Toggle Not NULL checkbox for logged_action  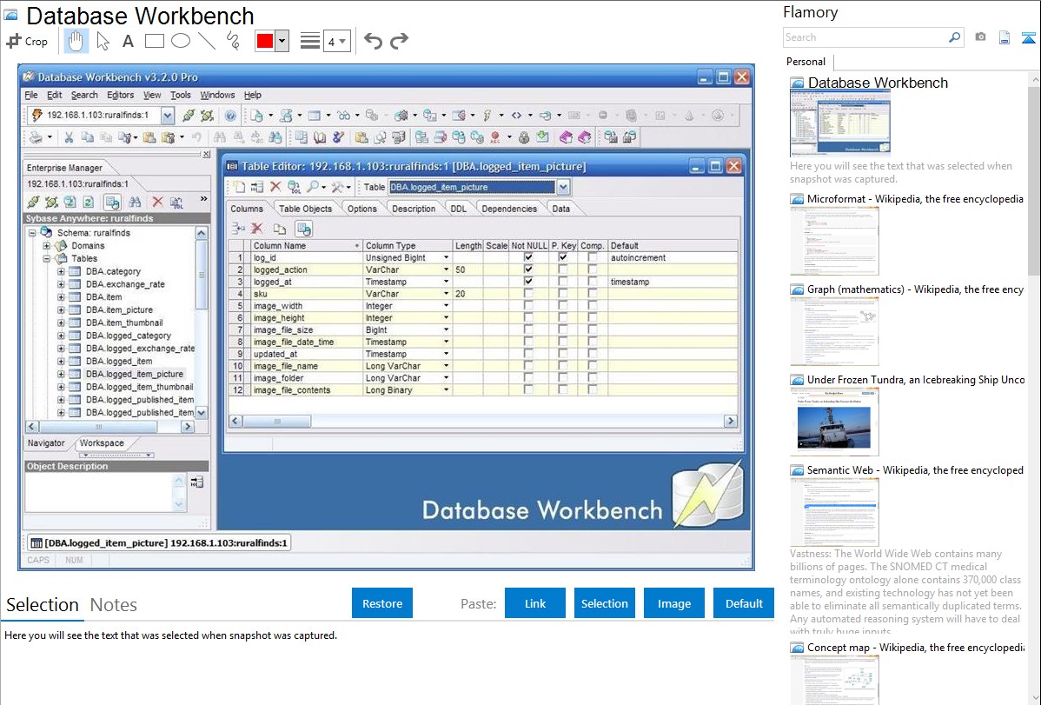coord(528,270)
